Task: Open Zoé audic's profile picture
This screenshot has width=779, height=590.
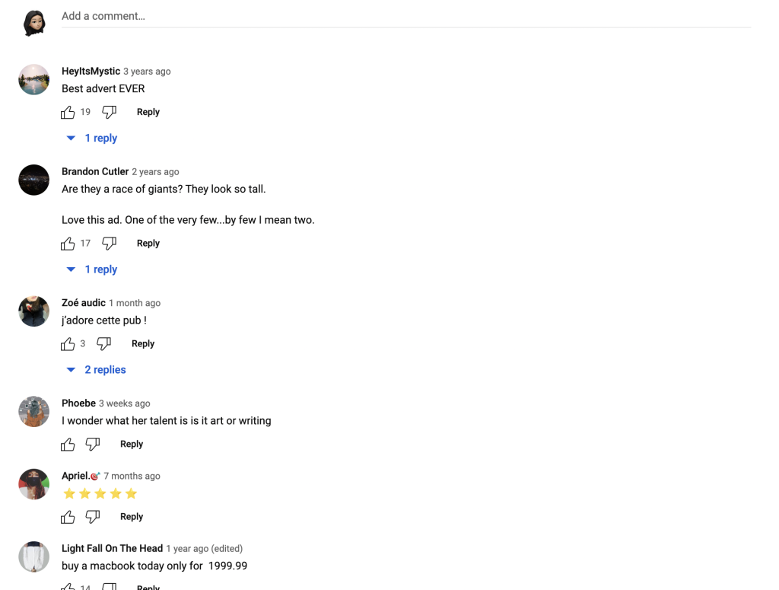Action: [x=33, y=311]
